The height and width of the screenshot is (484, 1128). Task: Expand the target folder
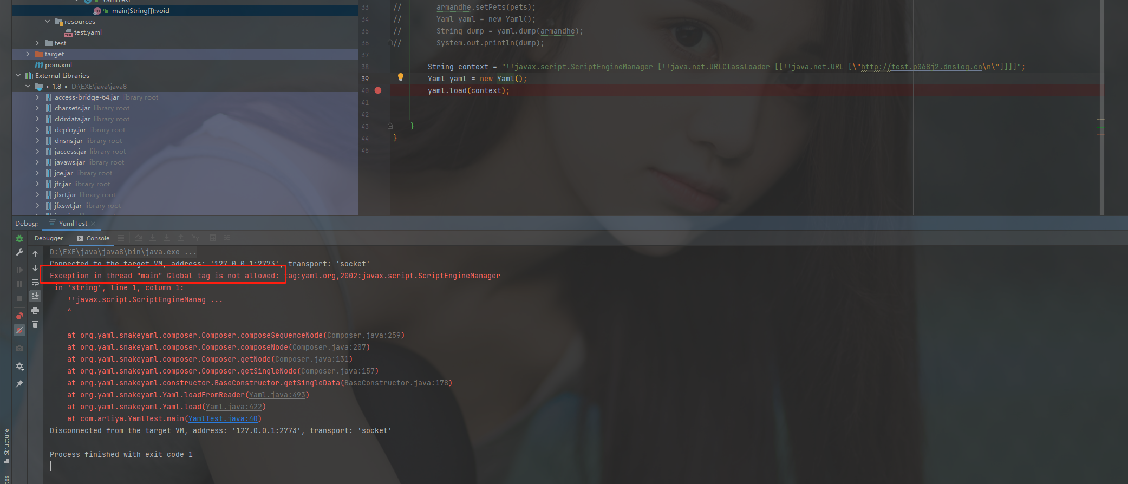[28, 54]
